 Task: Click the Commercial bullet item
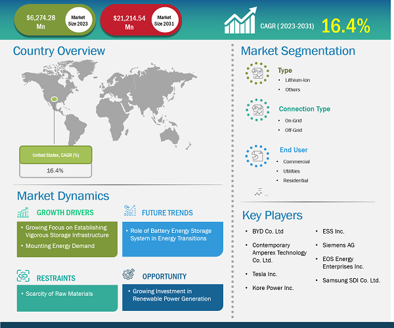click(x=297, y=161)
